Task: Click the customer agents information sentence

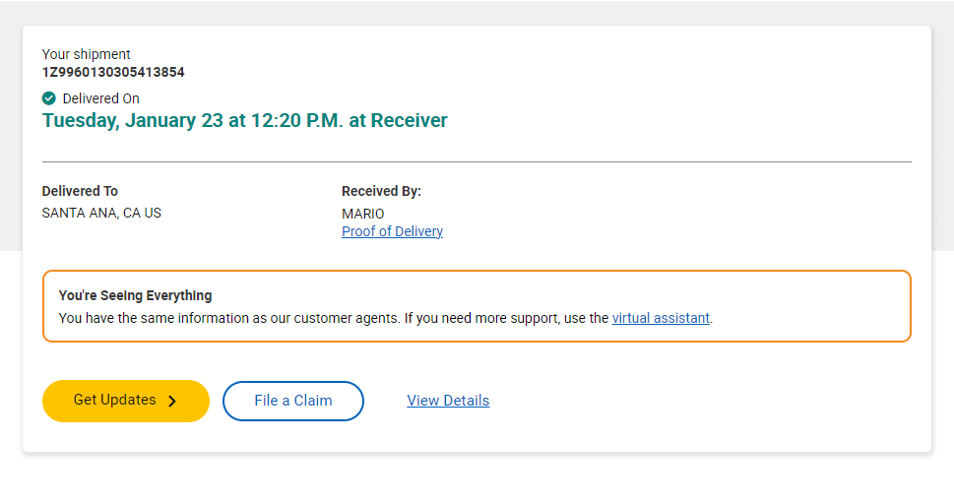Action: click(386, 318)
